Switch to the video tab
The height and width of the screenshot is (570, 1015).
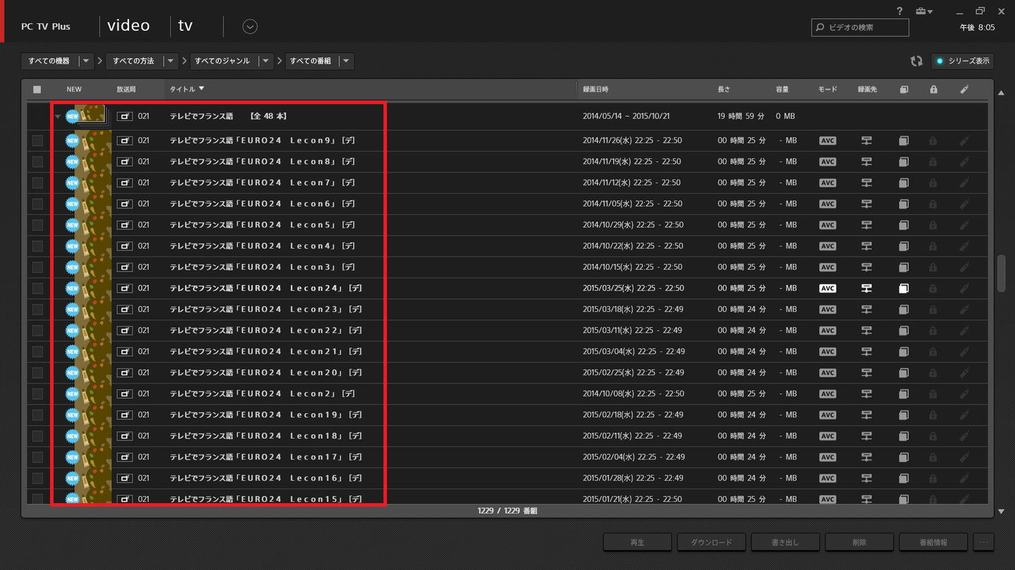[128, 26]
